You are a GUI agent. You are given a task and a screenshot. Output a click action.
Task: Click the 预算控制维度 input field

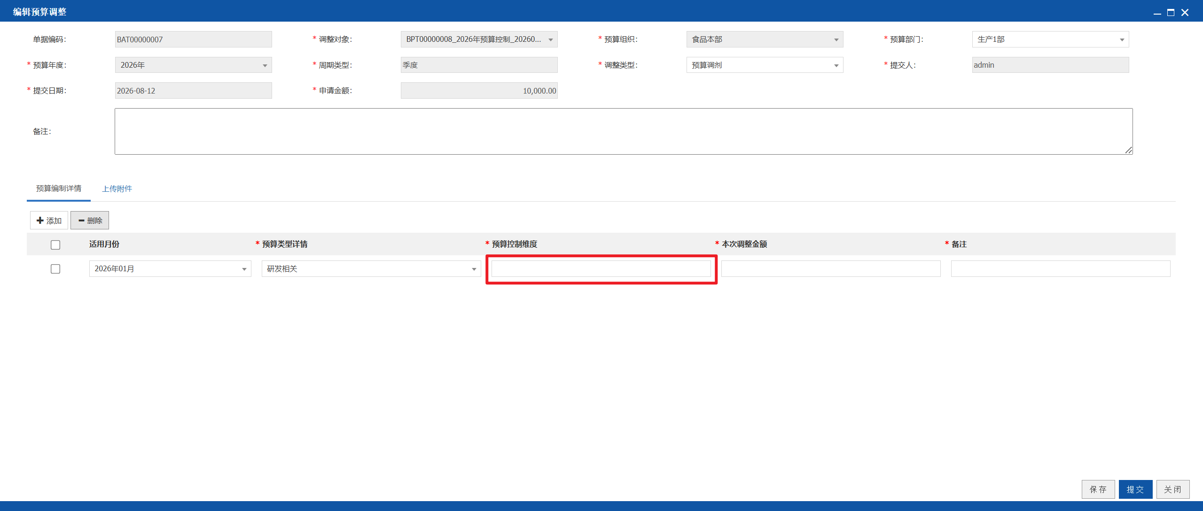[x=601, y=269]
